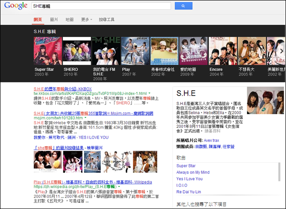Open the Play 2007 album cover
Image resolution: width=286 pixels, height=209 pixels.
click(x=135, y=51)
